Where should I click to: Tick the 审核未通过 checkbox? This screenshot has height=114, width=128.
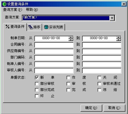[99, 84]
